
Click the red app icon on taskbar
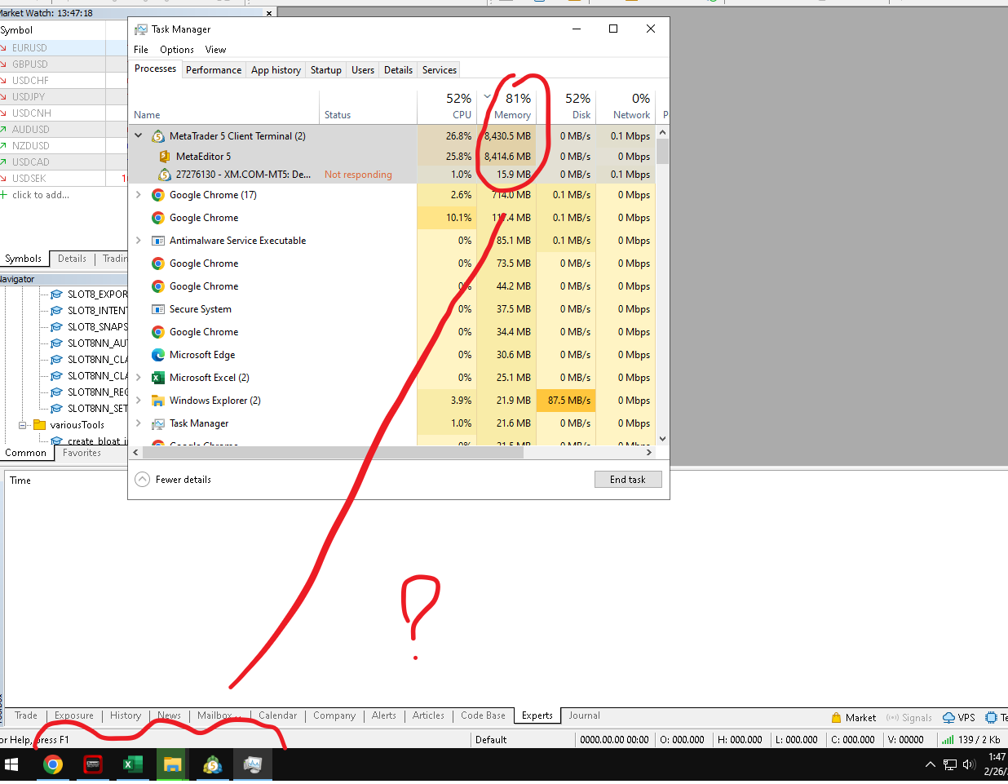coord(93,764)
